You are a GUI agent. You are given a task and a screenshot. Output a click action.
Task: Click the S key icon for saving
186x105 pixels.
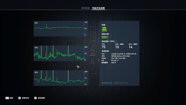point(35,98)
